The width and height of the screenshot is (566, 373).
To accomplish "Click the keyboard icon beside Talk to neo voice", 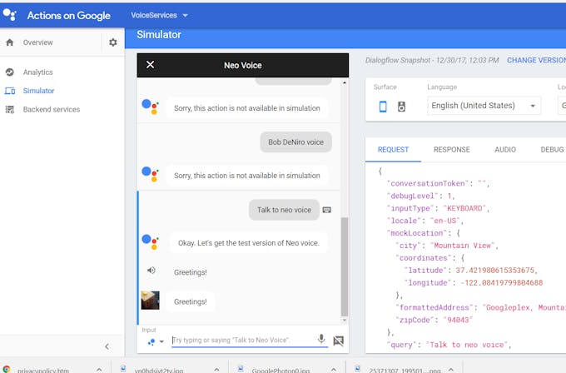I will pyautogui.click(x=326, y=210).
